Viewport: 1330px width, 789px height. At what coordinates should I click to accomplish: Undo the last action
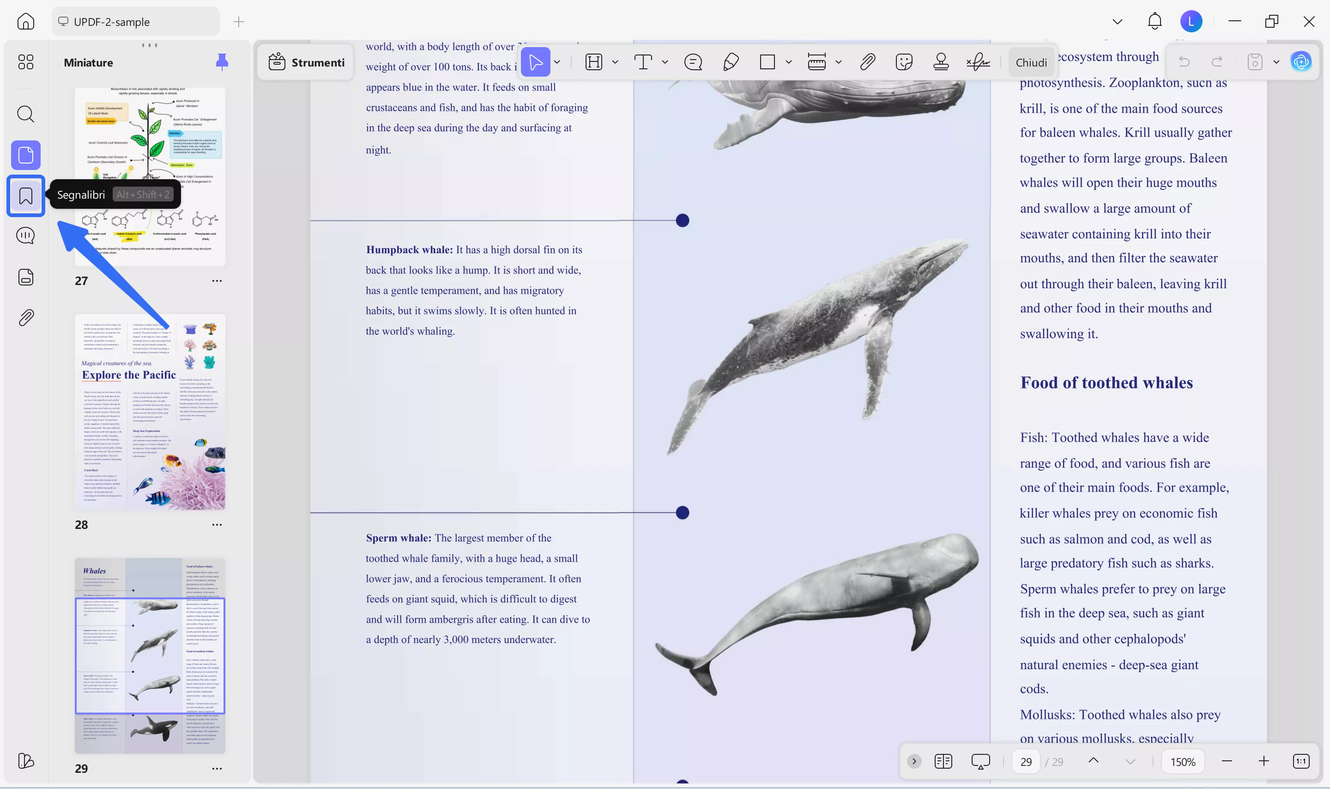1185,62
